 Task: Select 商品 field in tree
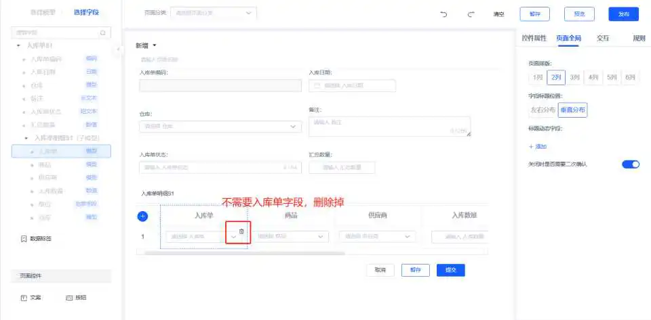pos(61,165)
